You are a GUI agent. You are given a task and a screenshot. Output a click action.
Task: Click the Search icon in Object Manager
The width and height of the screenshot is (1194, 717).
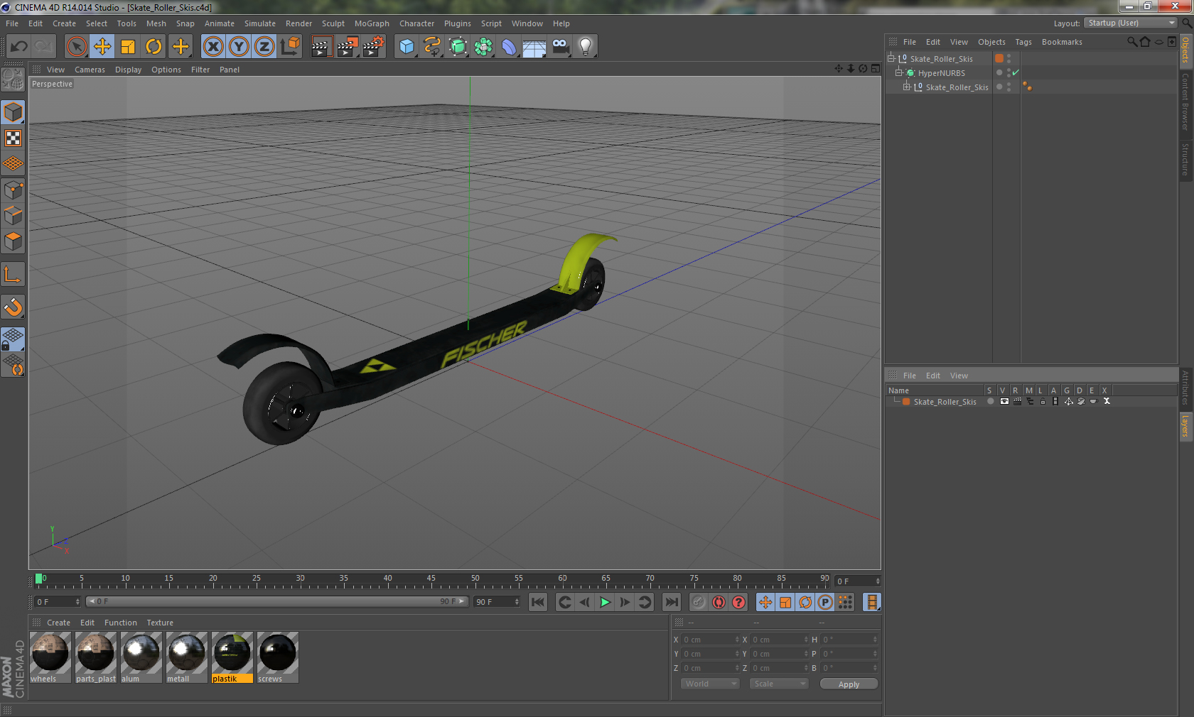pyautogui.click(x=1131, y=42)
